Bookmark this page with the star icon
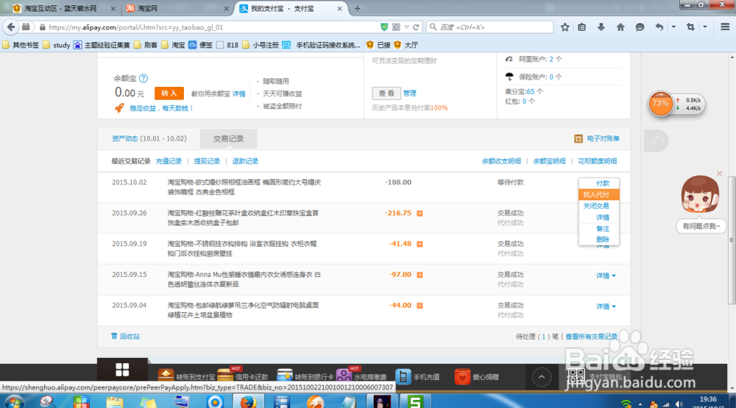Viewport: 736px width, 408px height. pyautogui.click(x=565, y=27)
